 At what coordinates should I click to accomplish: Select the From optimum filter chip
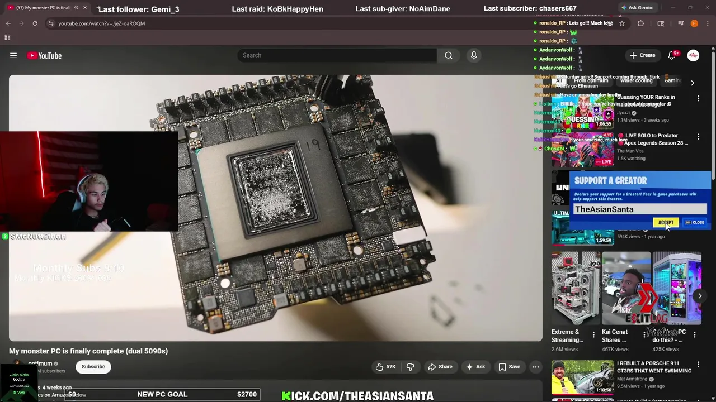point(591,81)
